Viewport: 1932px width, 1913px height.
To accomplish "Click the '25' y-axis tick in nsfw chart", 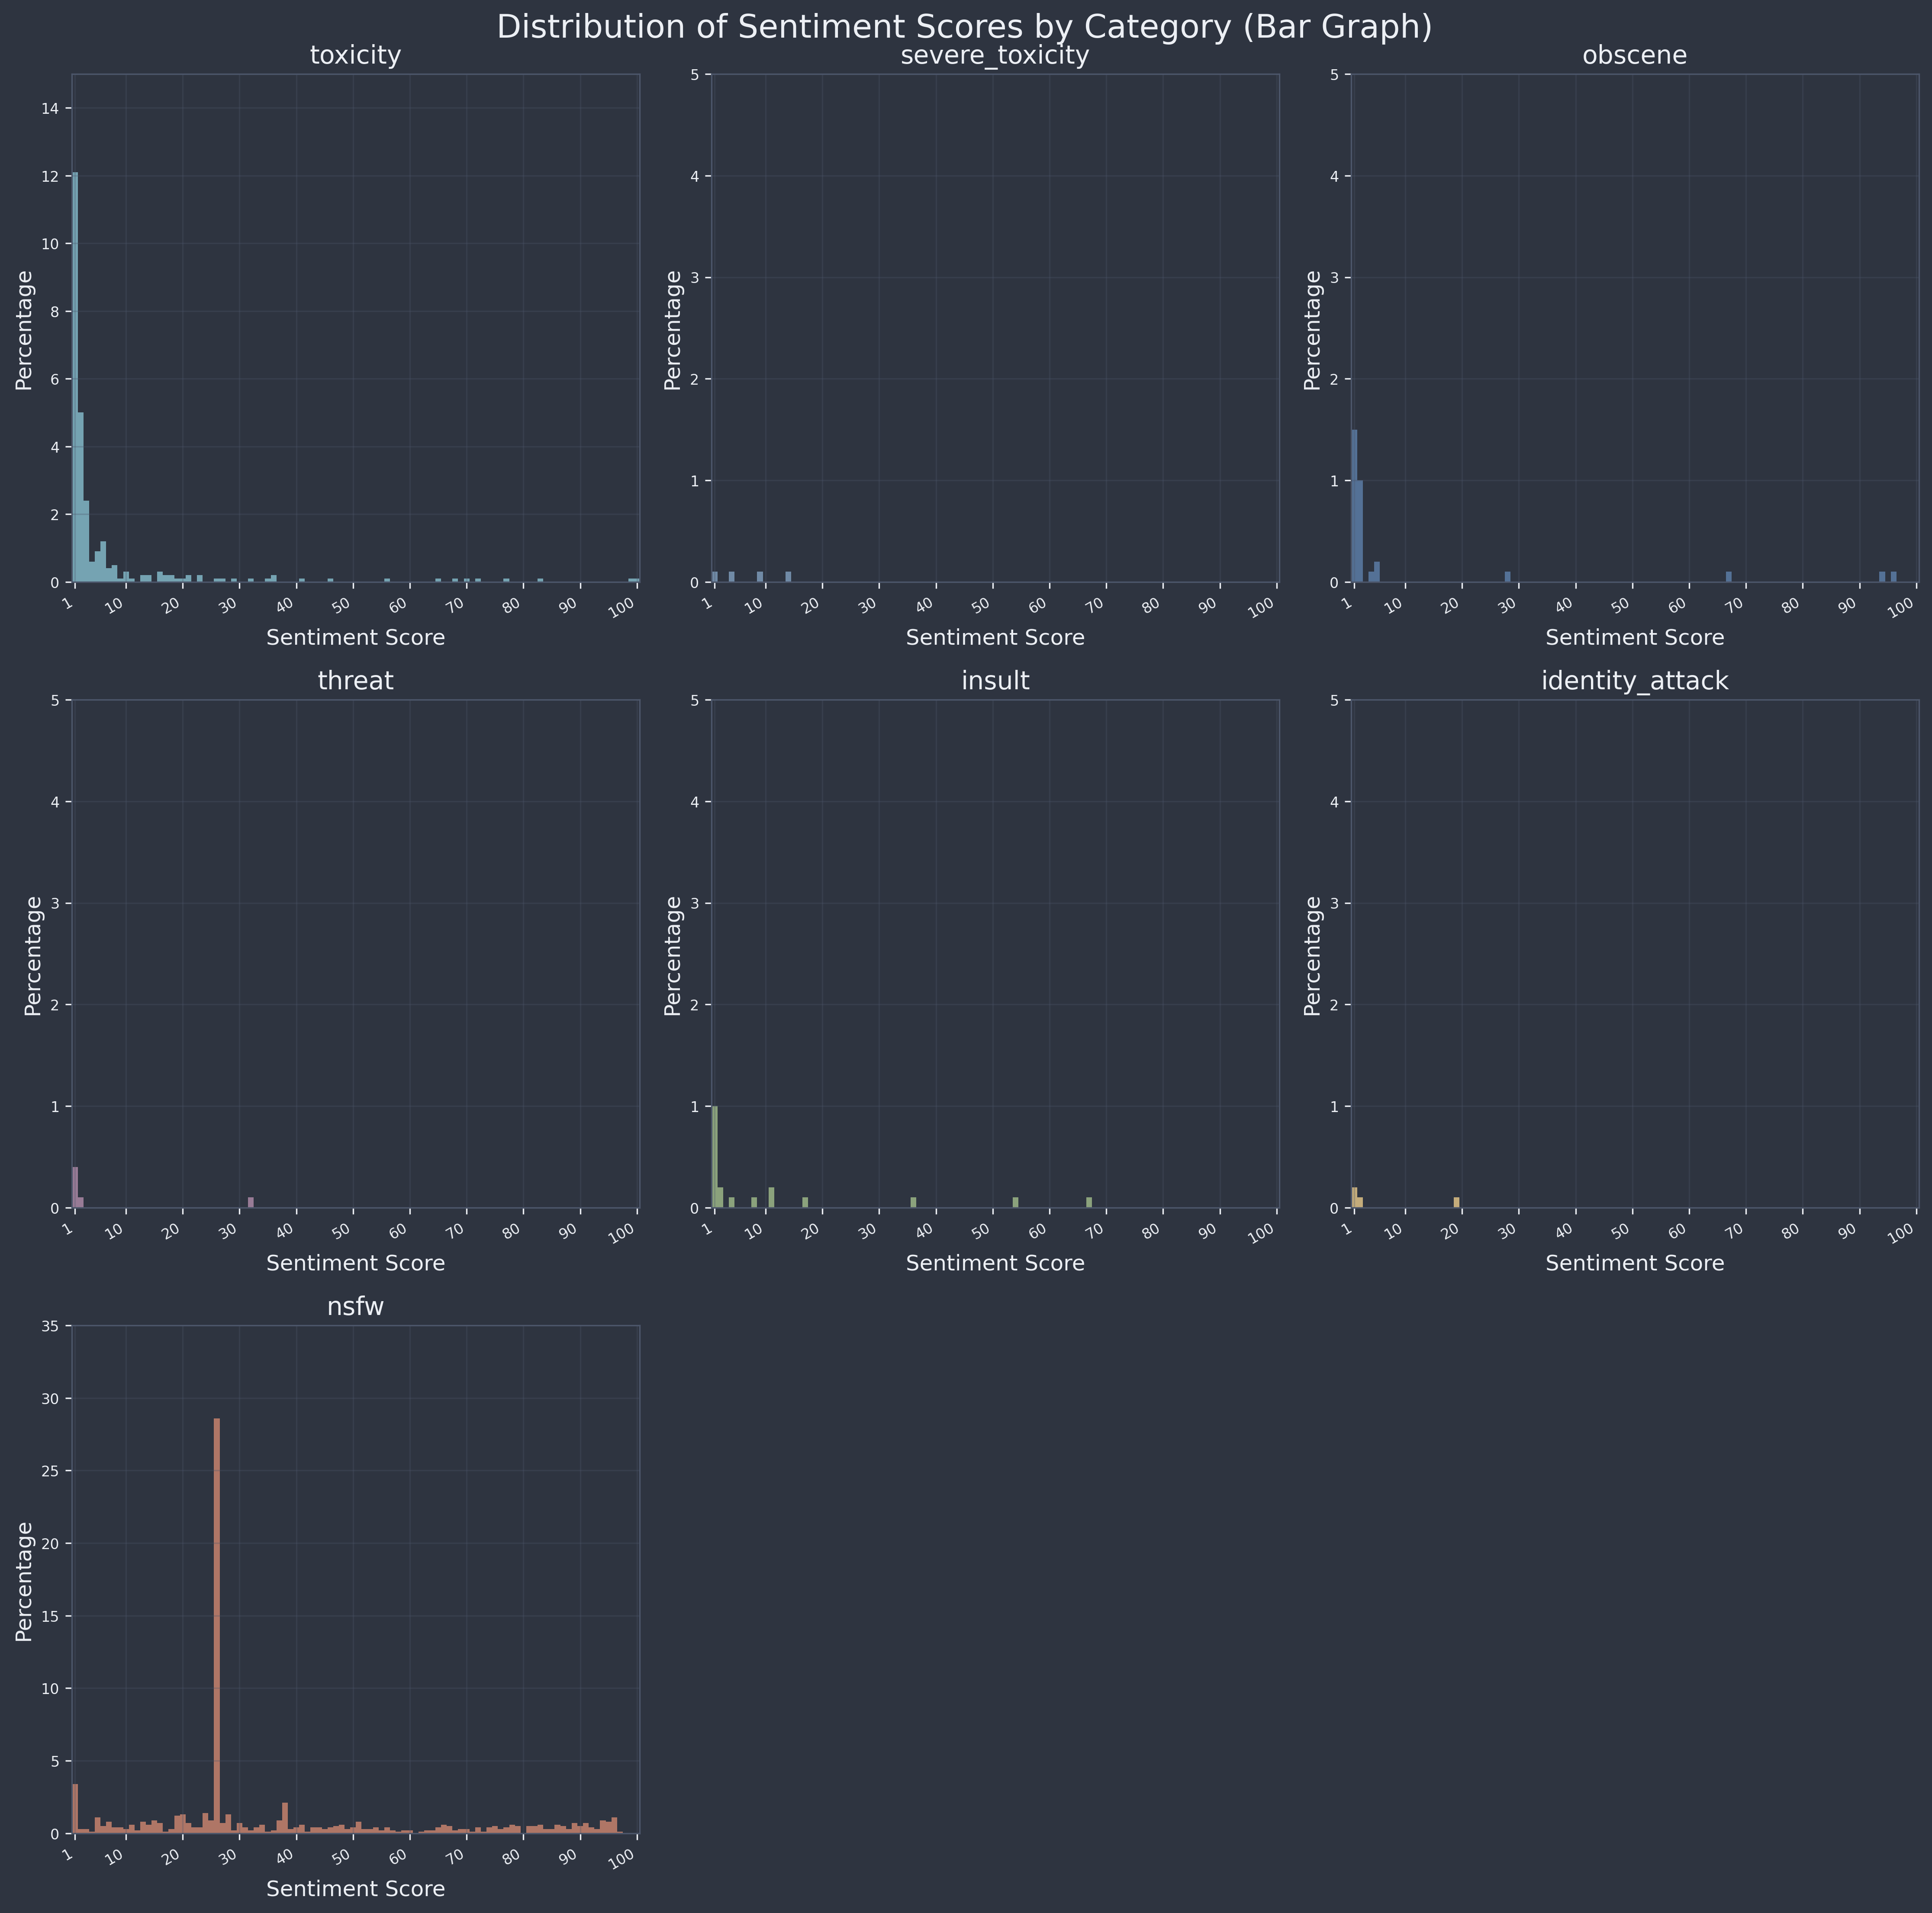I will click(51, 1471).
